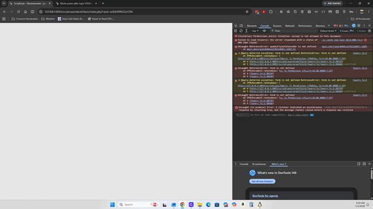Toggle the console sidebar panel icon
The width and height of the screenshot is (373, 209).
(236, 31)
